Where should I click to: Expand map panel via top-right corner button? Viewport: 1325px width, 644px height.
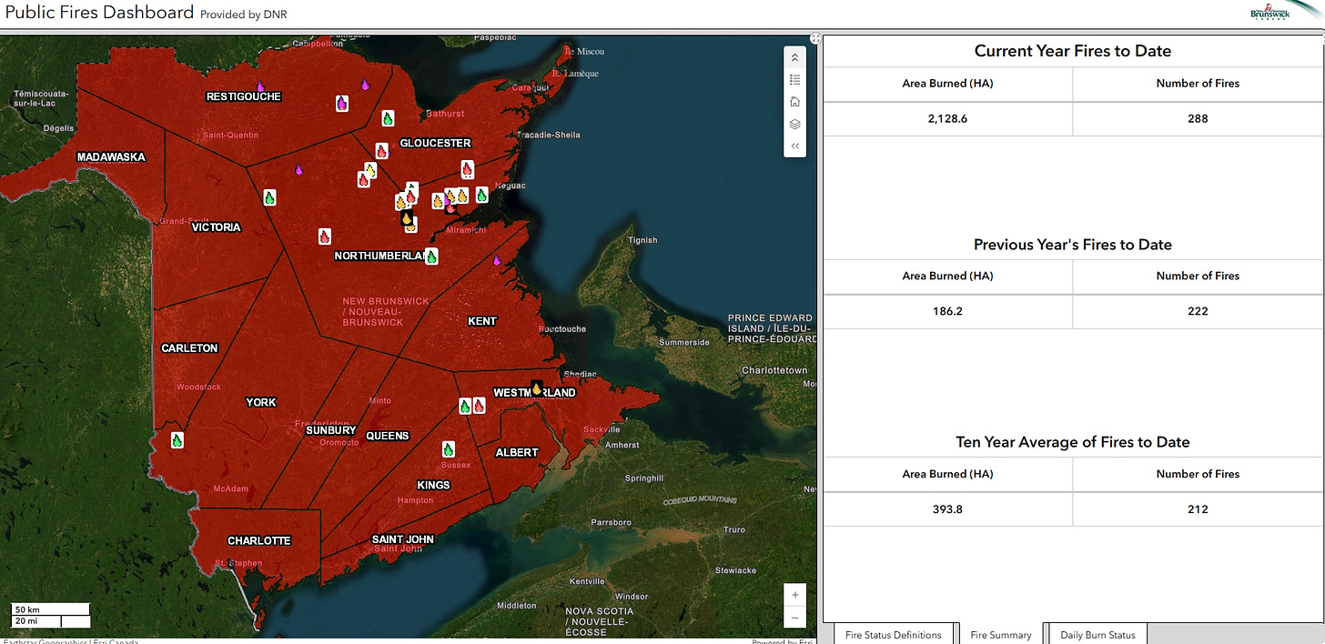point(815,39)
